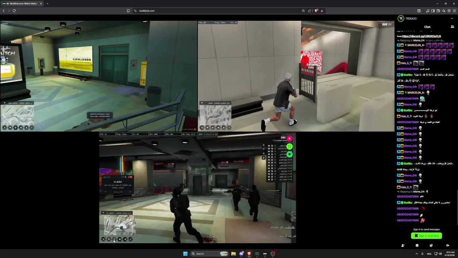
Task: Open the clock showing 8:54 AM
Action: (x=450, y=254)
